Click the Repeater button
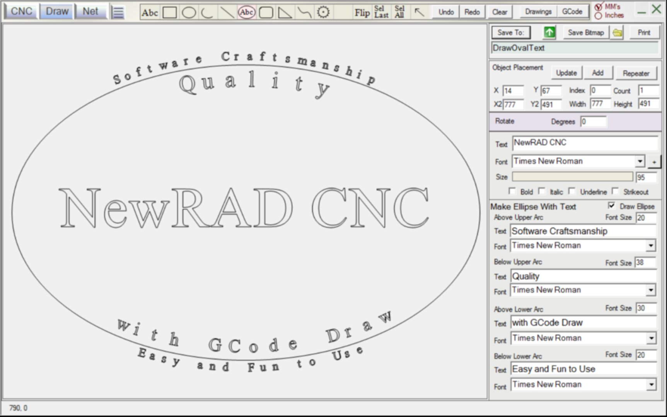 pos(636,73)
